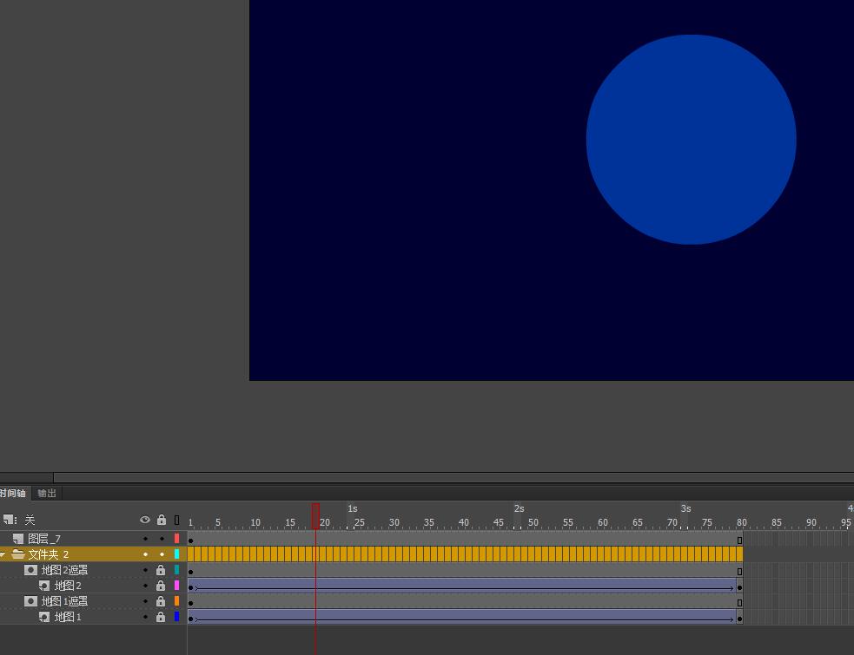
Task: Lock all layers using header padlock icon
Action: click(162, 520)
